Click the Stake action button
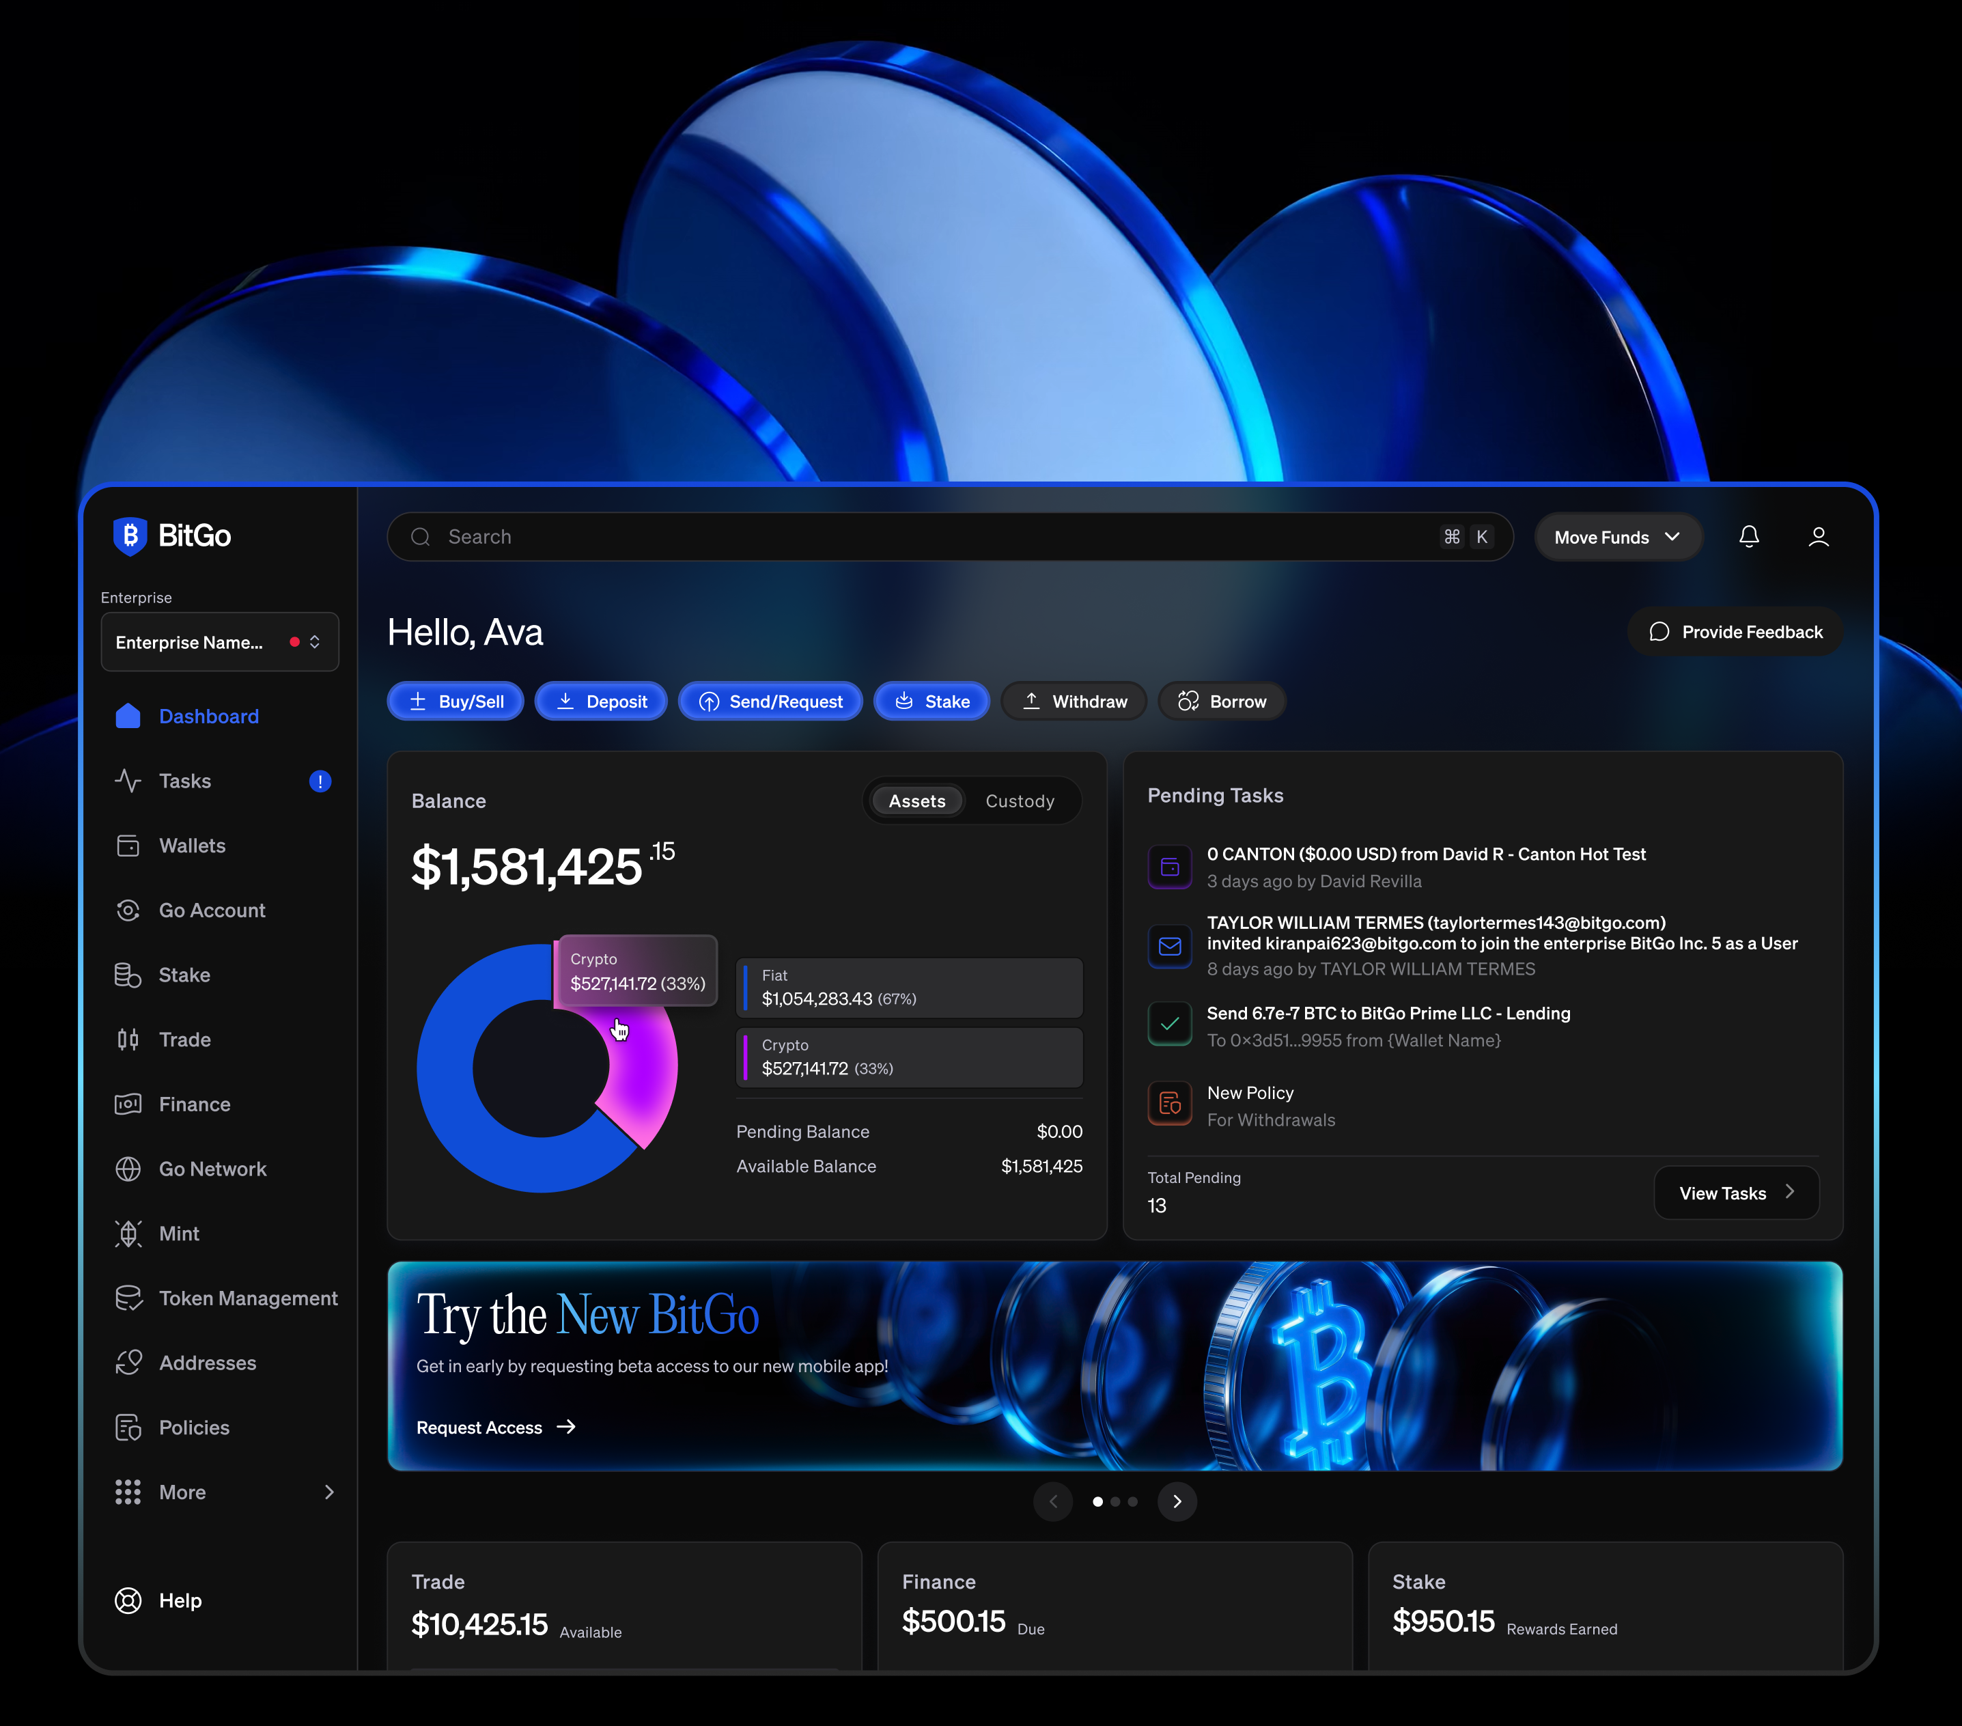Image resolution: width=1962 pixels, height=1726 pixels. coord(931,701)
